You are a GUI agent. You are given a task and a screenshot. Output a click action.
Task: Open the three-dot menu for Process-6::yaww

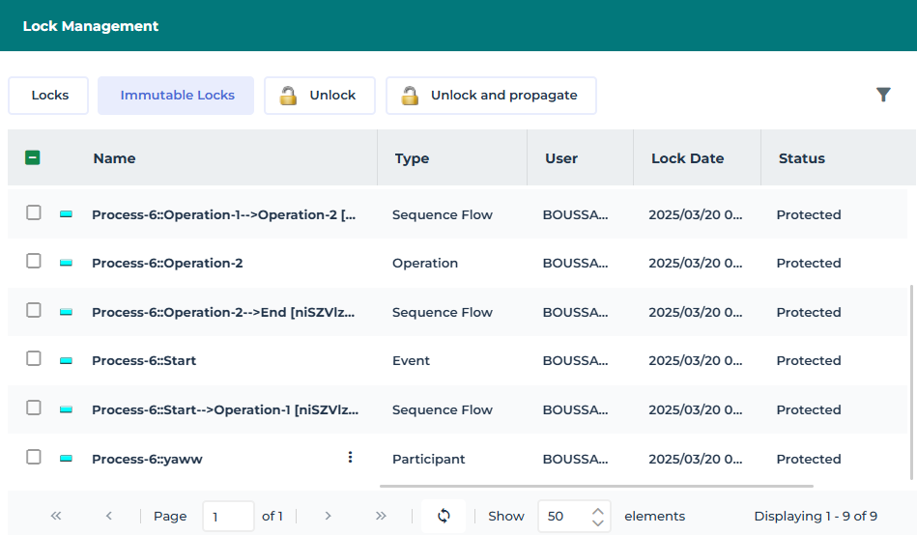click(351, 458)
